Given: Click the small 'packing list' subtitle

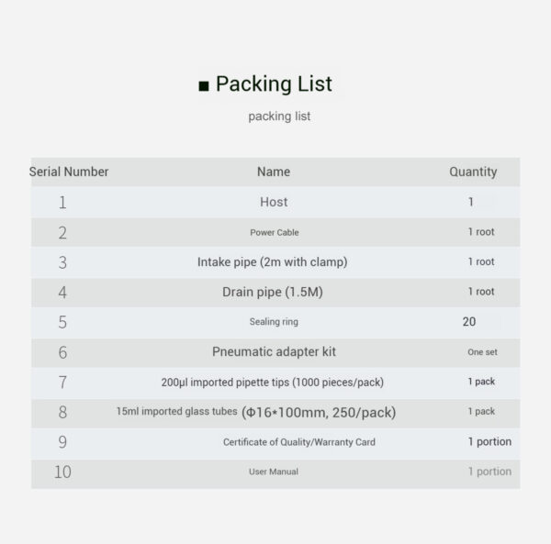Looking at the screenshot, I should click(279, 117).
